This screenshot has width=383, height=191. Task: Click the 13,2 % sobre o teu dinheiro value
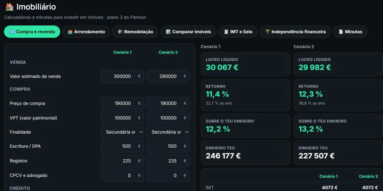click(x=311, y=129)
